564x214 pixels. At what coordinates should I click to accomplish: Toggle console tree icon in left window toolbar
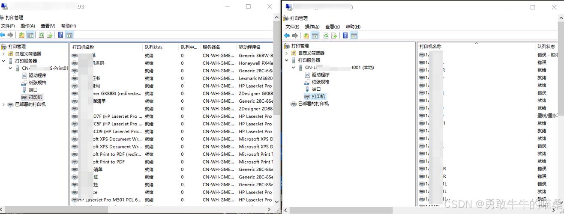[x=30, y=35]
